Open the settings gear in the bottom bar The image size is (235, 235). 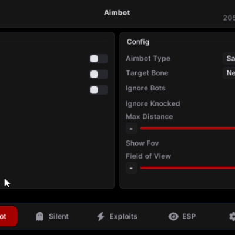232,217
